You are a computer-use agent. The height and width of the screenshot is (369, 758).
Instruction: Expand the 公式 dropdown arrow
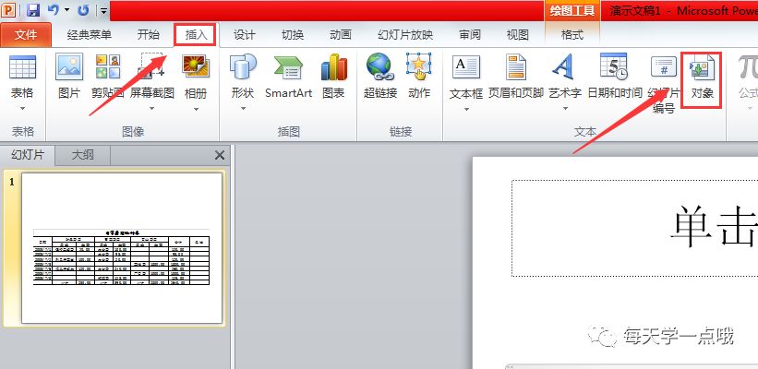click(x=751, y=109)
